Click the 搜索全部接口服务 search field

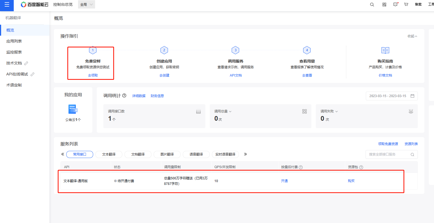[389, 154]
